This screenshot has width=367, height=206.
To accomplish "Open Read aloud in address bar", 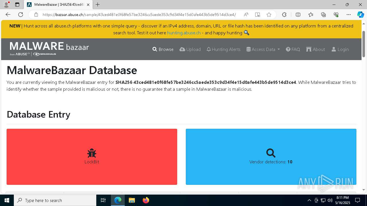I will 246,15.
